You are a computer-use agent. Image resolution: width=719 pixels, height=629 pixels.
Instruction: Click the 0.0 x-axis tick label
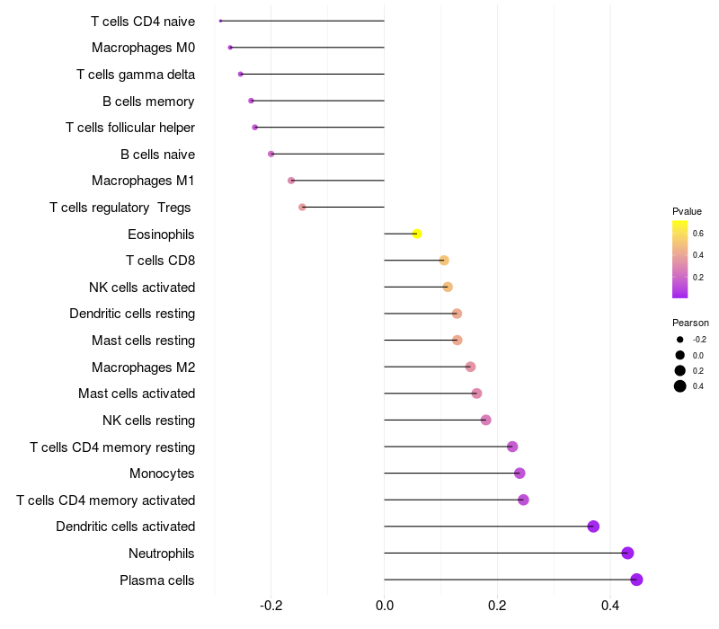click(x=384, y=606)
